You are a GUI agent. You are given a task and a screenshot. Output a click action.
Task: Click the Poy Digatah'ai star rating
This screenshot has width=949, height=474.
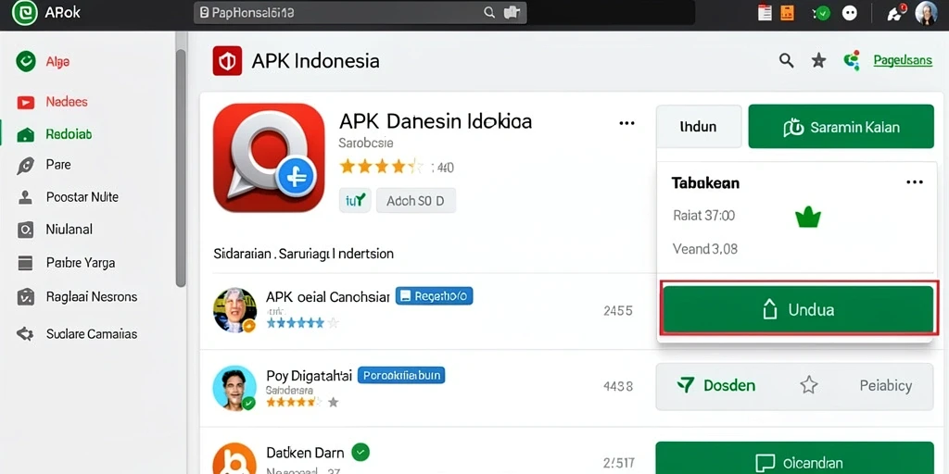click(302, 402)
